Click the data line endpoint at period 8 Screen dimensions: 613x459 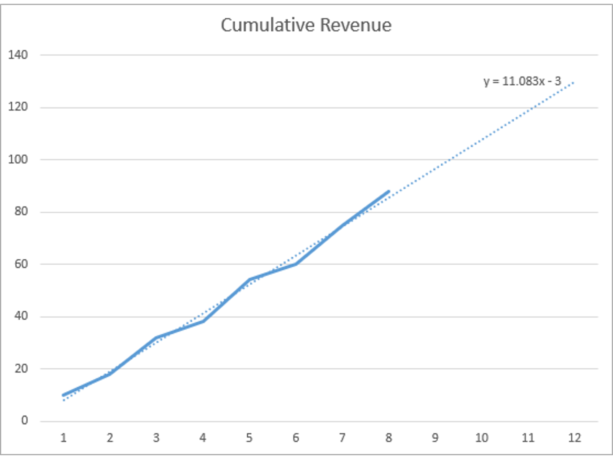coord(388,191)
